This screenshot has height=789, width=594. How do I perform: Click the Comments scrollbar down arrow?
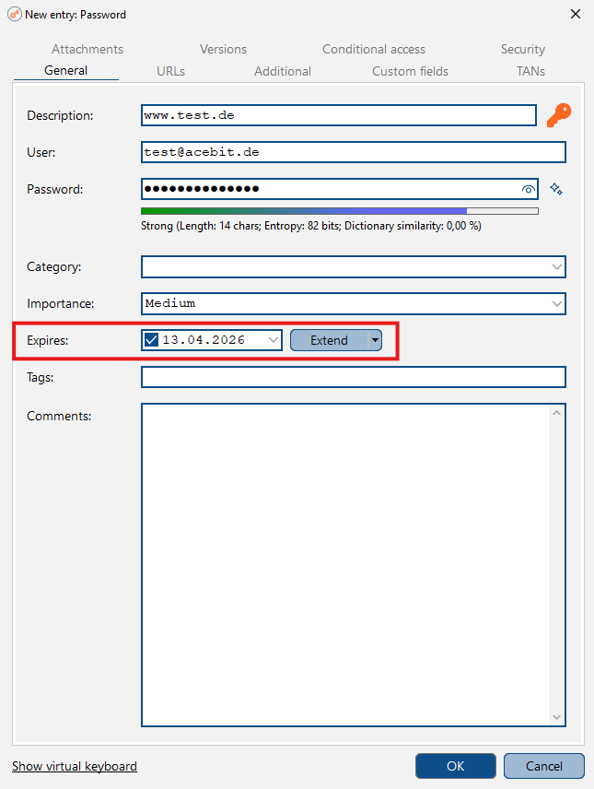click(x=557, y=717)
